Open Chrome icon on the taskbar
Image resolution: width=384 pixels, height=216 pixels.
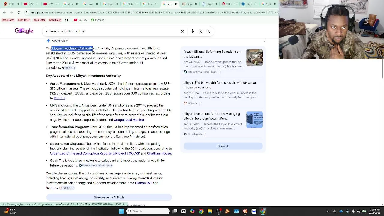click(201, 211)
